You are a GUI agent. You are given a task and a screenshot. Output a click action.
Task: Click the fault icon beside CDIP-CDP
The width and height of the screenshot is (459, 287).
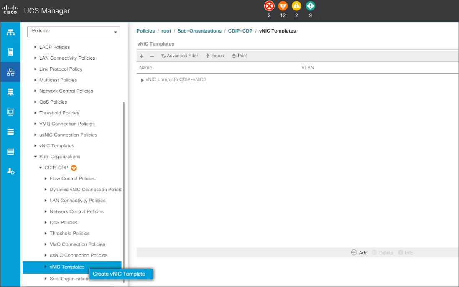point(74,168)
